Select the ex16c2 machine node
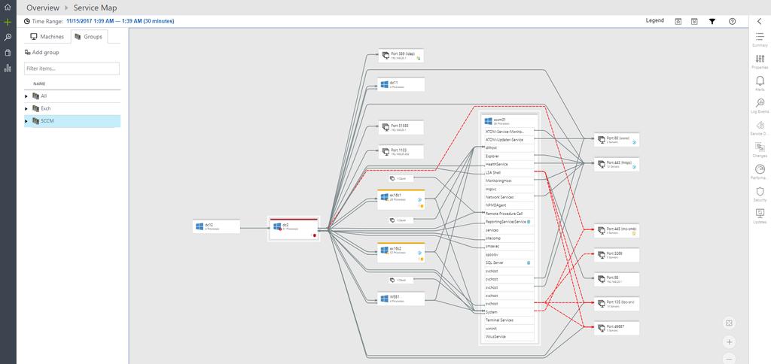Image resolution: width=771 pixels, height=364 pixels. pyautogui.click(x=402, y=253)
